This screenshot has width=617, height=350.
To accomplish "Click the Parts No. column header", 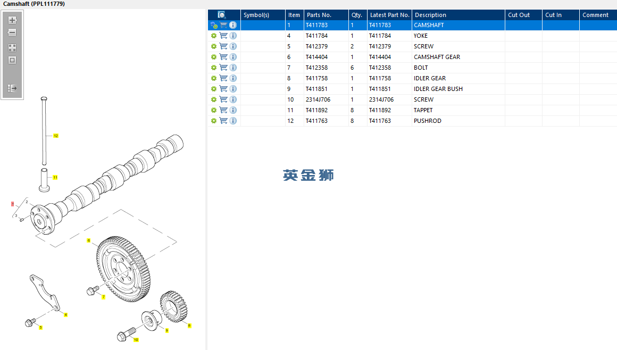I will pos(326,15).
